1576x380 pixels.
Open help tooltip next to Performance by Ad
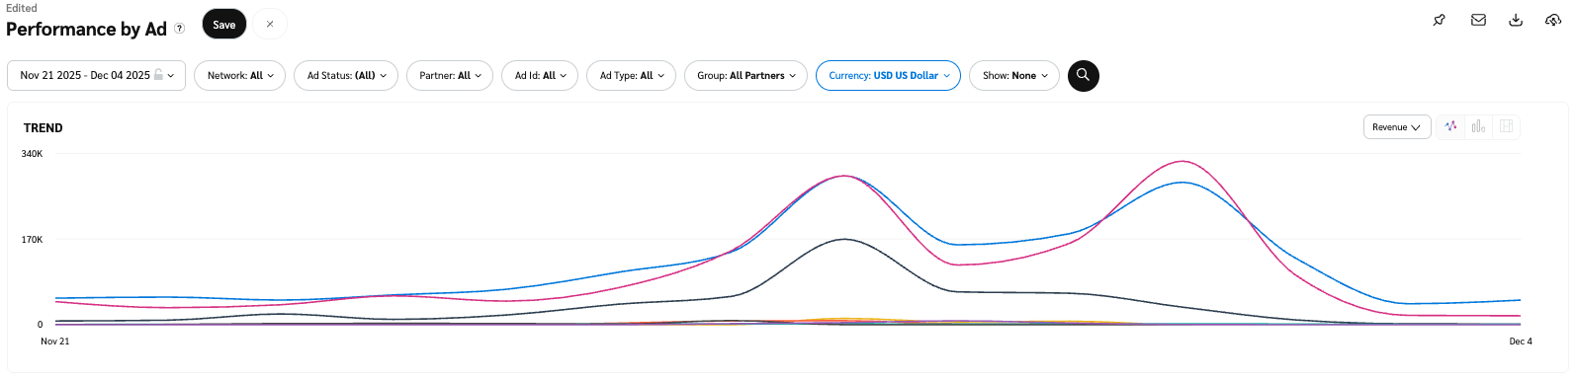[x=180, y=29]
